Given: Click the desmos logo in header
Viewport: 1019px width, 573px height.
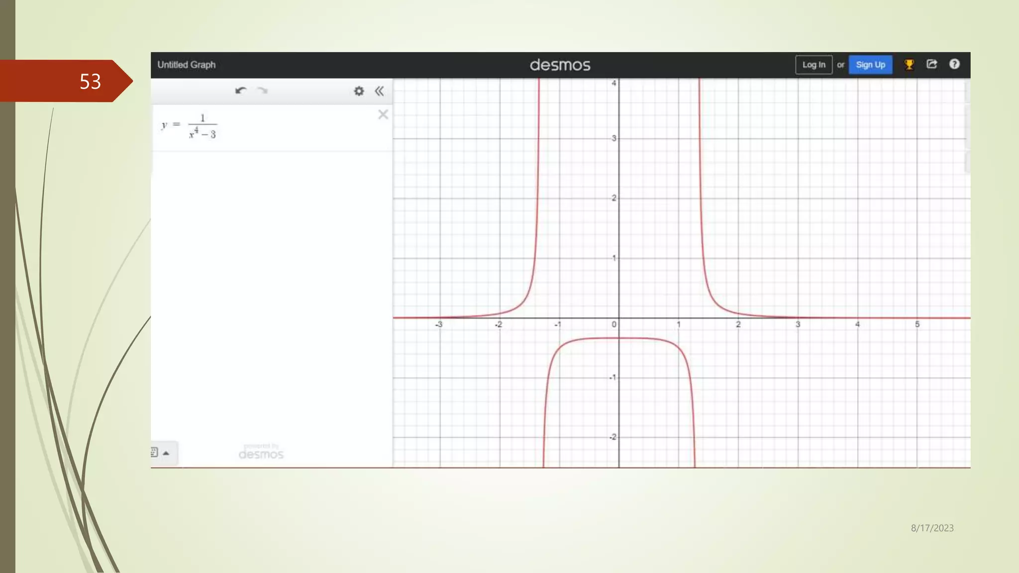Looking at the screenshot, I should click(560, 65).
